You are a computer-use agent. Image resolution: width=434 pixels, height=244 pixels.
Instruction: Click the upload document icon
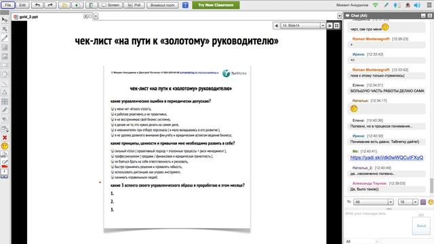click(77, 5)
